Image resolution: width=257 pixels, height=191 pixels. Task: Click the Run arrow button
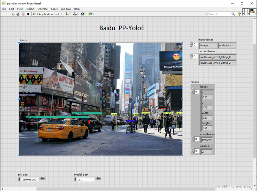tap(13, 14)
